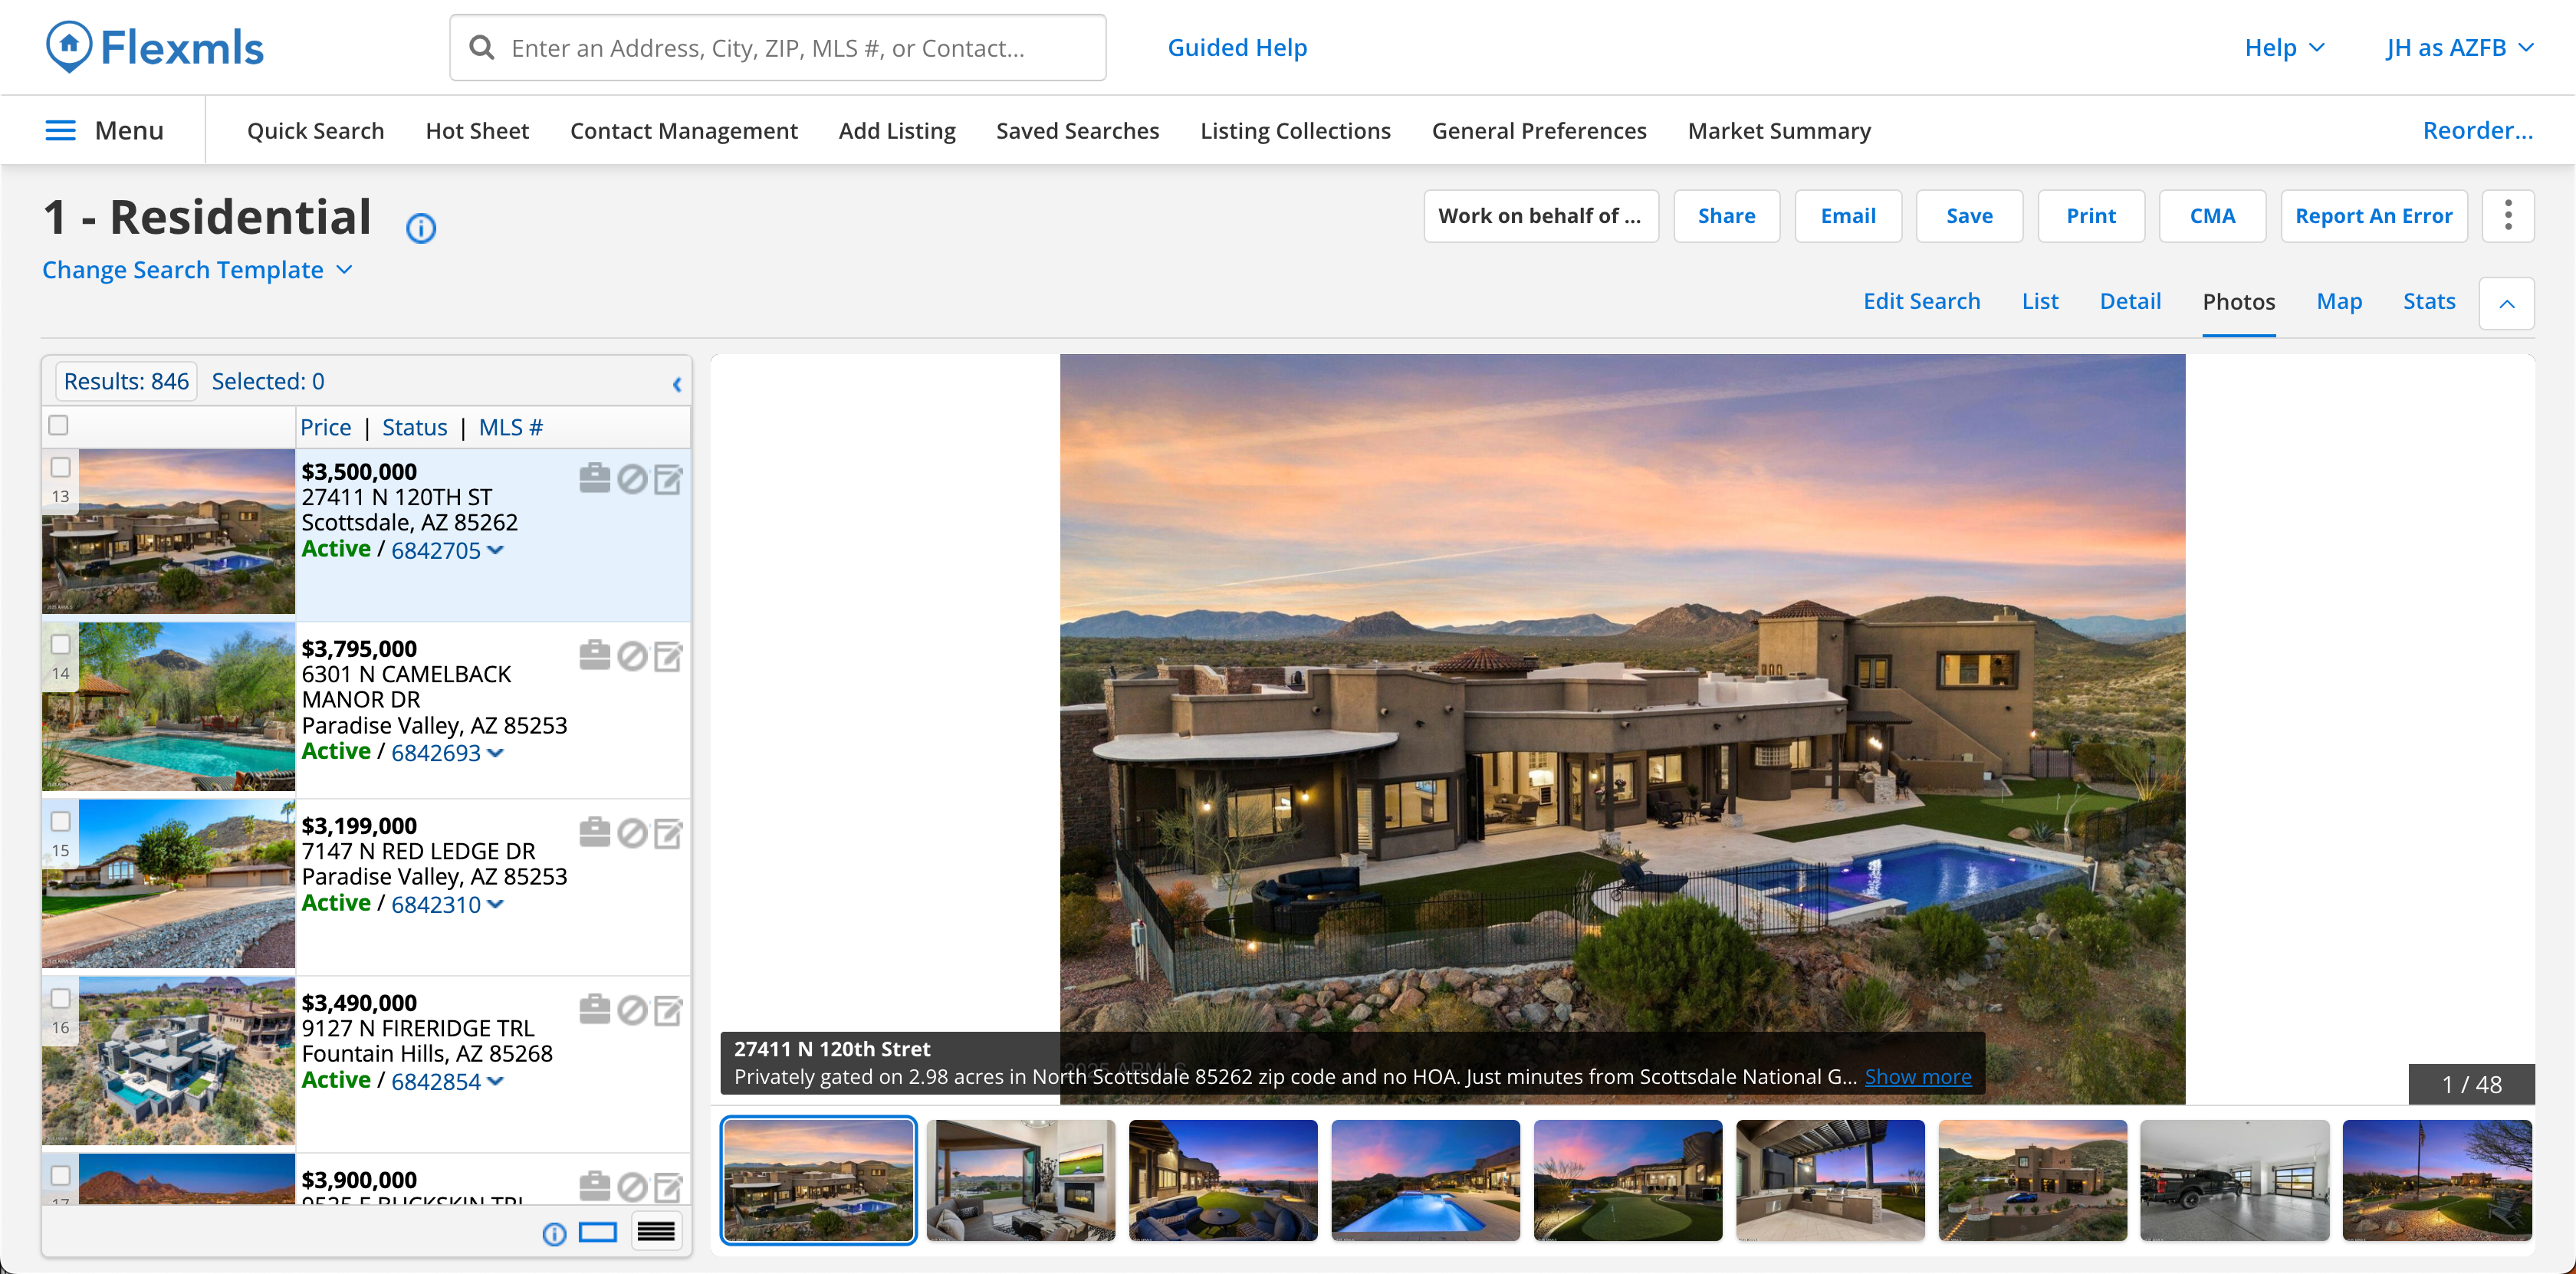The width and height of the screenshot is (2576, 1274).
Task: Click the Show more description link
Action: [1917, 1076]
